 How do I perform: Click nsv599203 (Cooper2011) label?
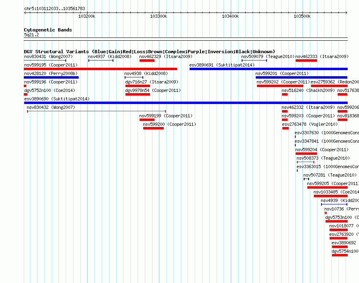308,116
